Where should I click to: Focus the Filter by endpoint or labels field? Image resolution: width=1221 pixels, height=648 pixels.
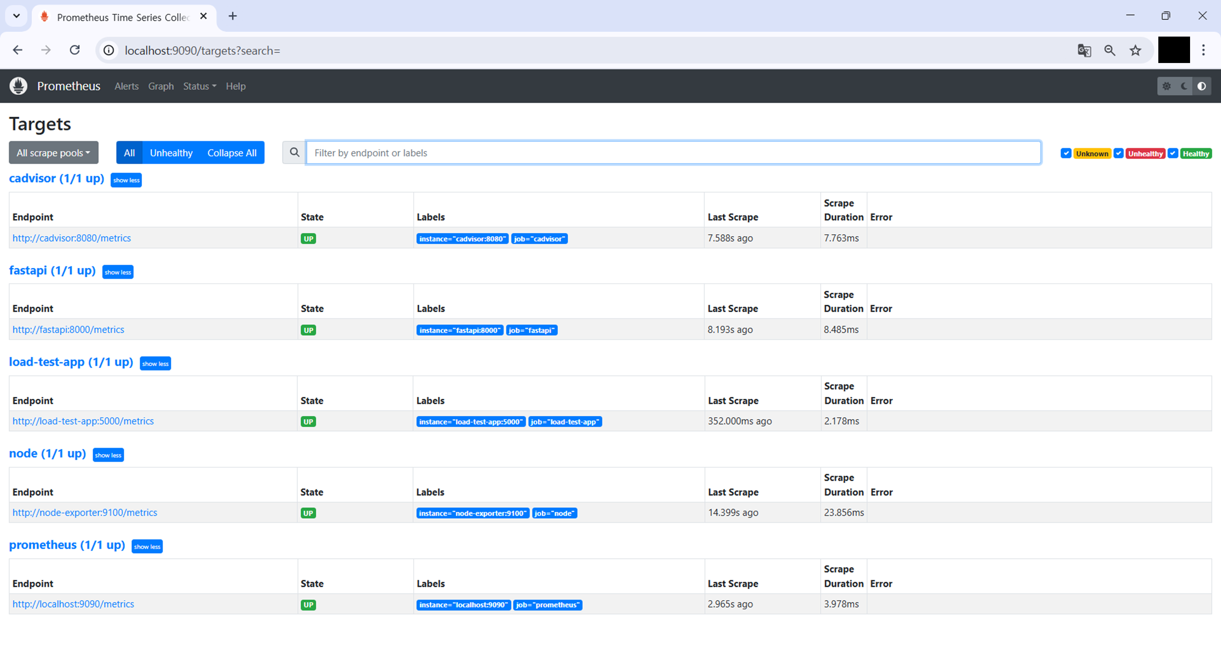pos(673,152)
